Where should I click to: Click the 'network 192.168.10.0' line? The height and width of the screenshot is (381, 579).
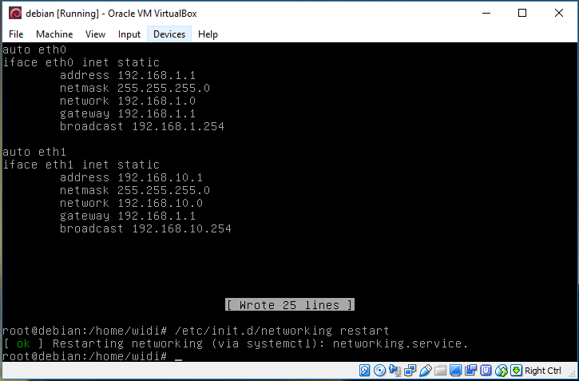tap(131, 203)
